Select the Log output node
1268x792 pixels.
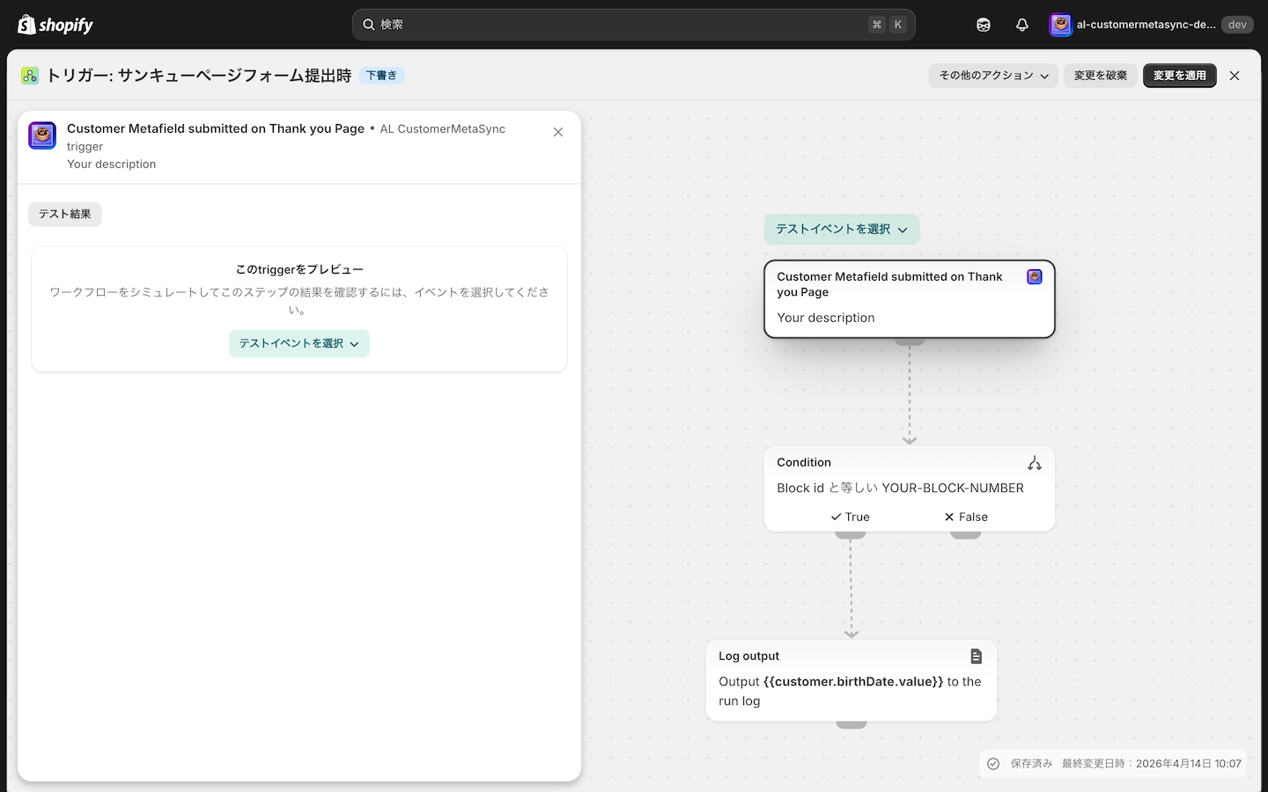point(851,680)
